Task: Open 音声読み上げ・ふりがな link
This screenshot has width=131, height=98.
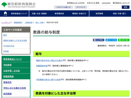Action: point(76,3)
